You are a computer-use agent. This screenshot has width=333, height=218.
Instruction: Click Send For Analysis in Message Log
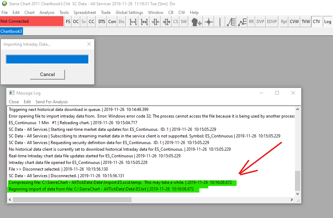(x=52, y=102)
